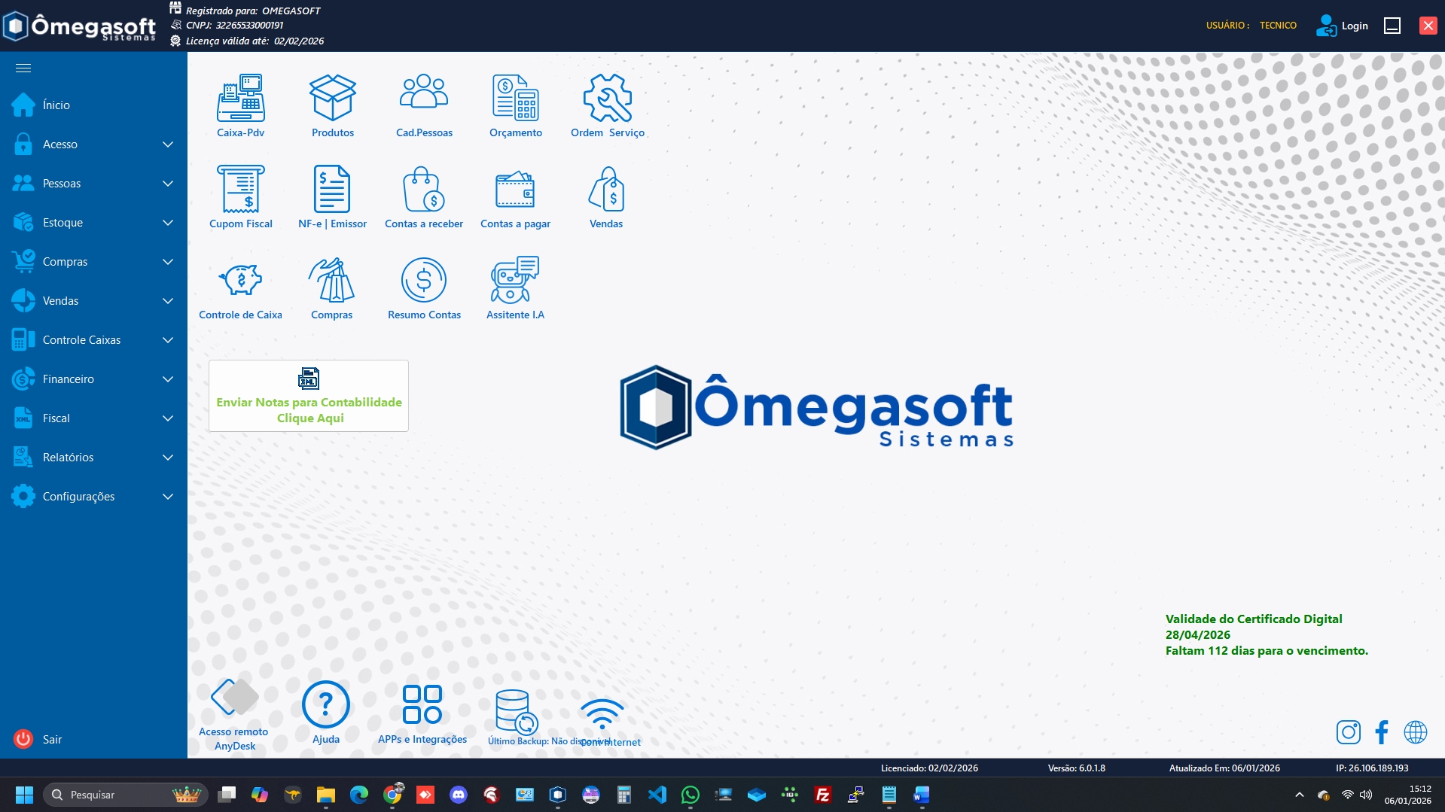Image resolution: width=1445 pixels, height=812 pixels.
Task: Expand the Configurações sidebar menu
Action: (x=93, y=497)
